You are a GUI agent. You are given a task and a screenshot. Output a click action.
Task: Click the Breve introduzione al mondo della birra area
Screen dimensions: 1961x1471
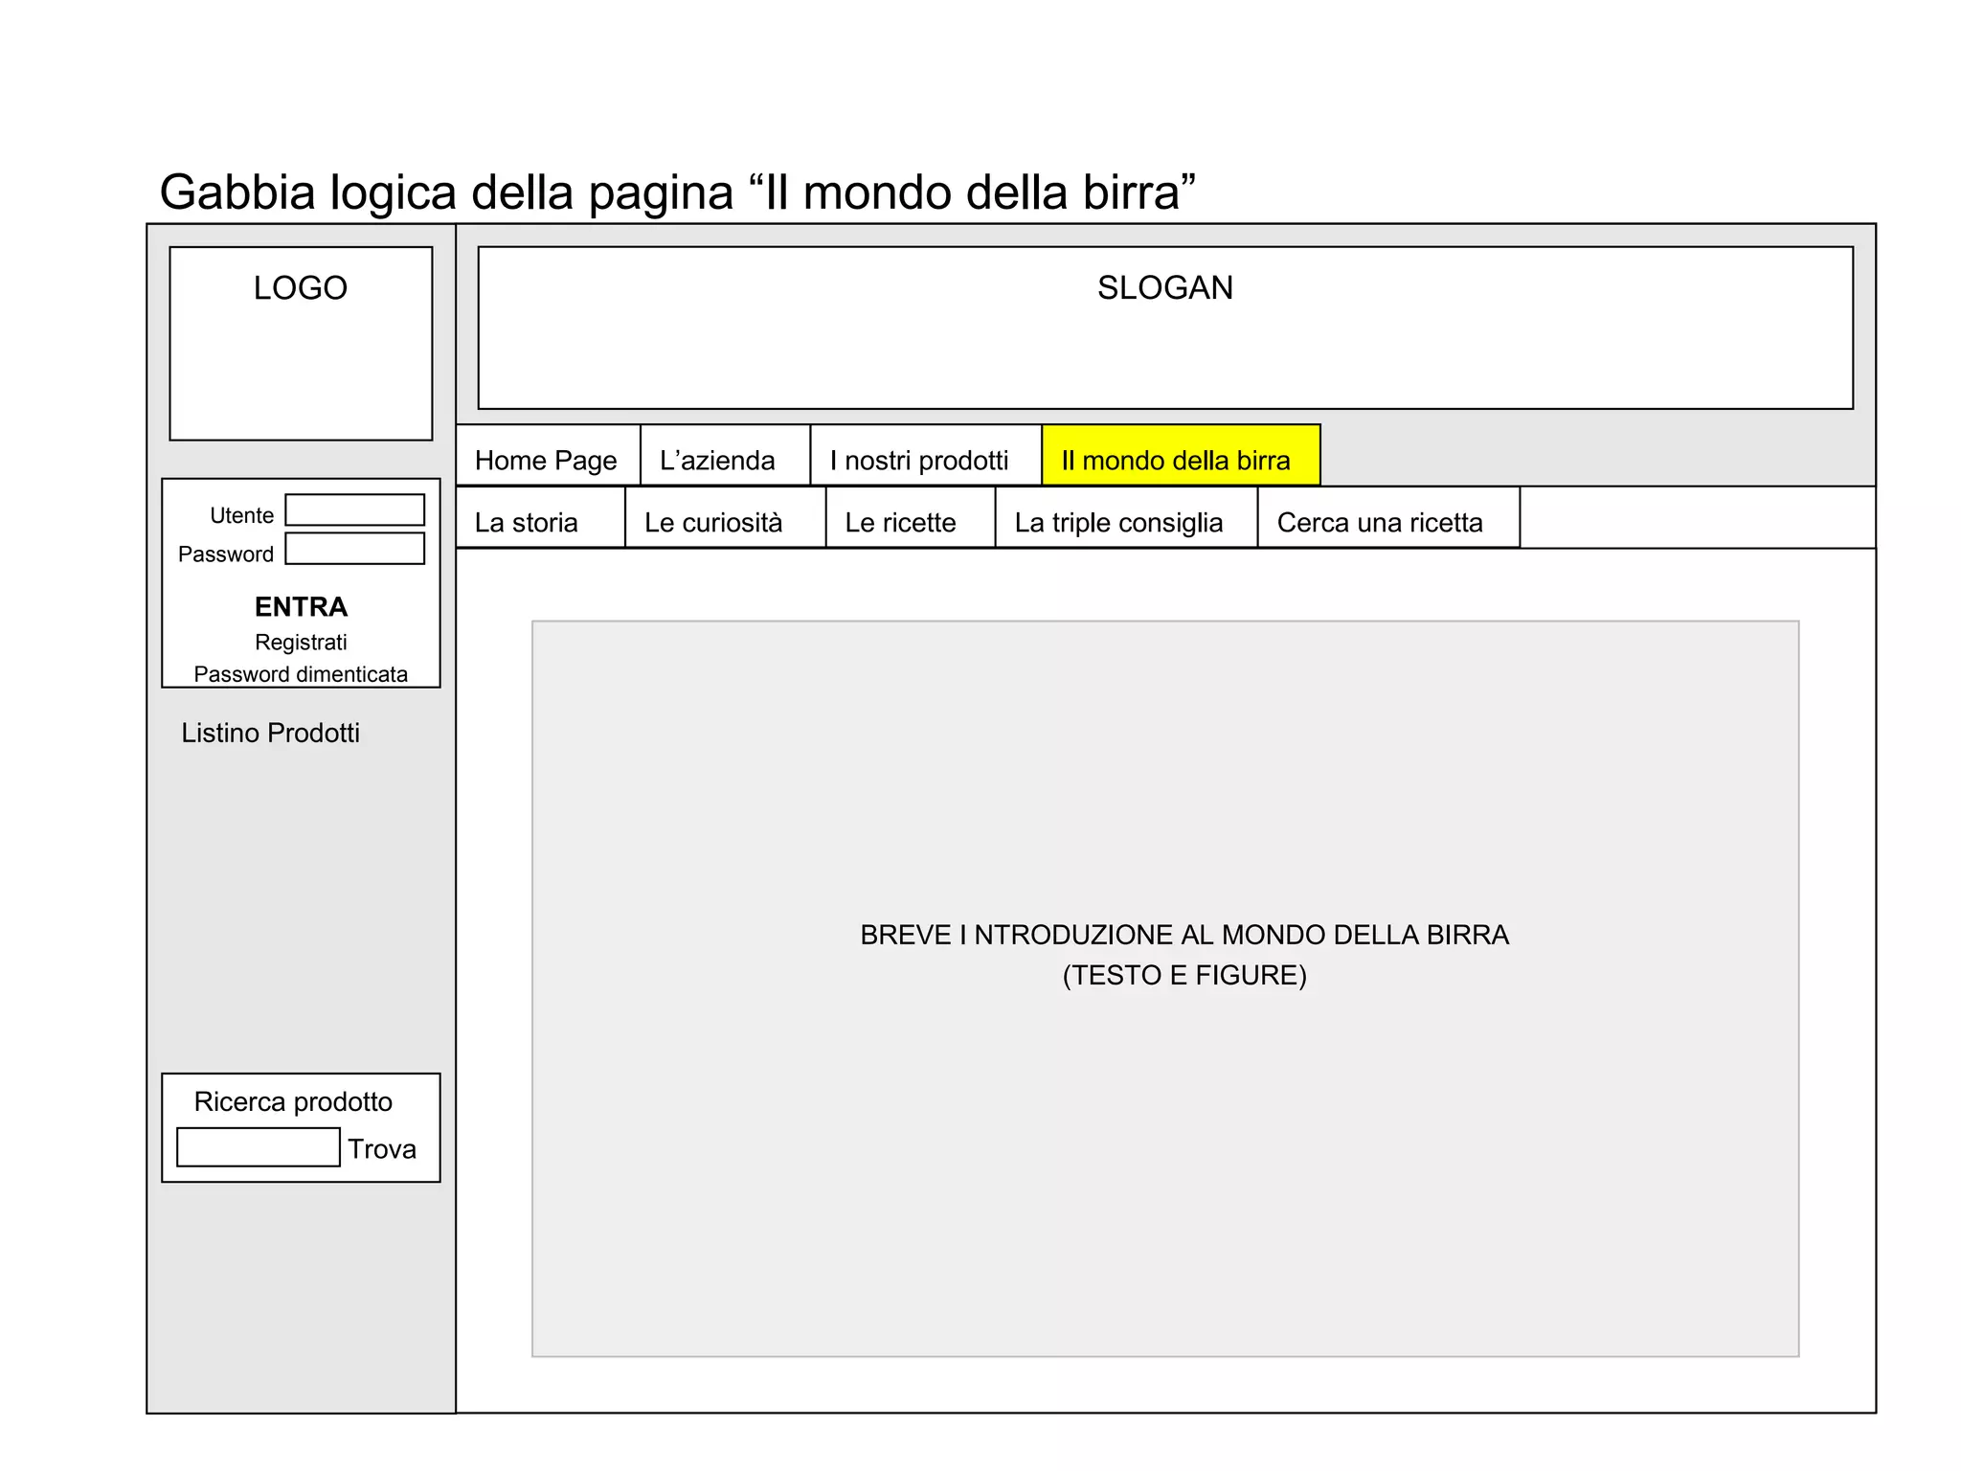coord(1165,988)
